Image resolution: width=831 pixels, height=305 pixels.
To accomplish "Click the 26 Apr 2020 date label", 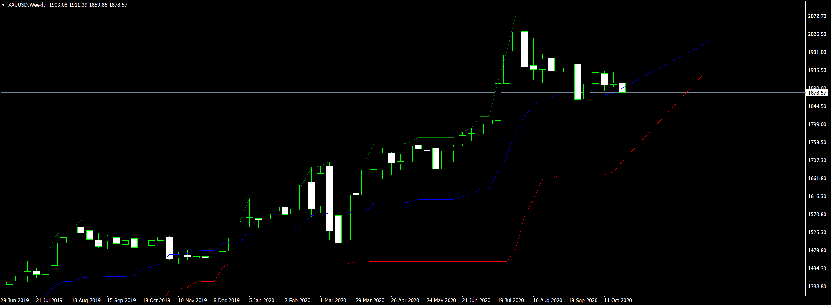I will (405, 301).
